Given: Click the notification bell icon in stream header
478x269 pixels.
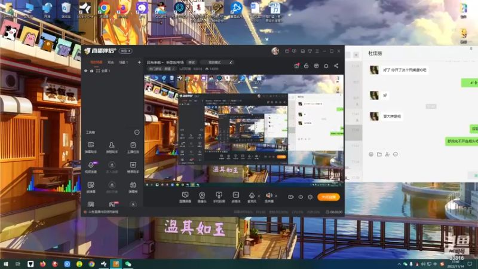Looking at the screenshot, I should [326, 66].
